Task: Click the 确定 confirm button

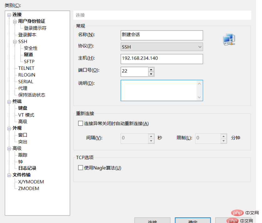Action: coord(193,220)
